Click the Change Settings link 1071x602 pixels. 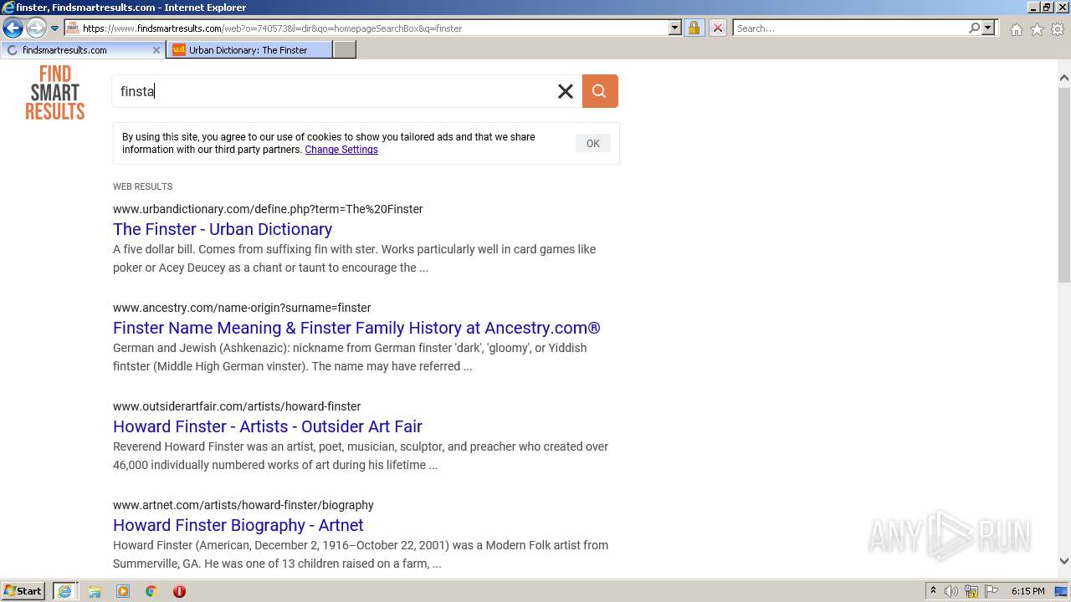341,150
